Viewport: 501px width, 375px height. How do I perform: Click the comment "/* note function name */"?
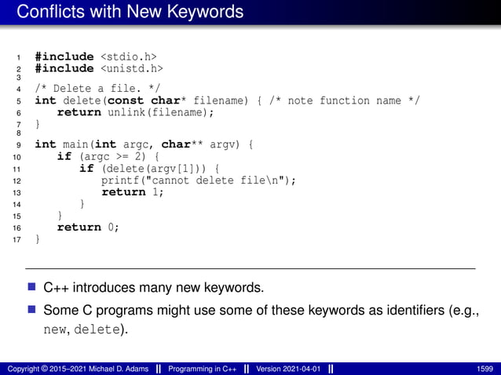(344, 100)
